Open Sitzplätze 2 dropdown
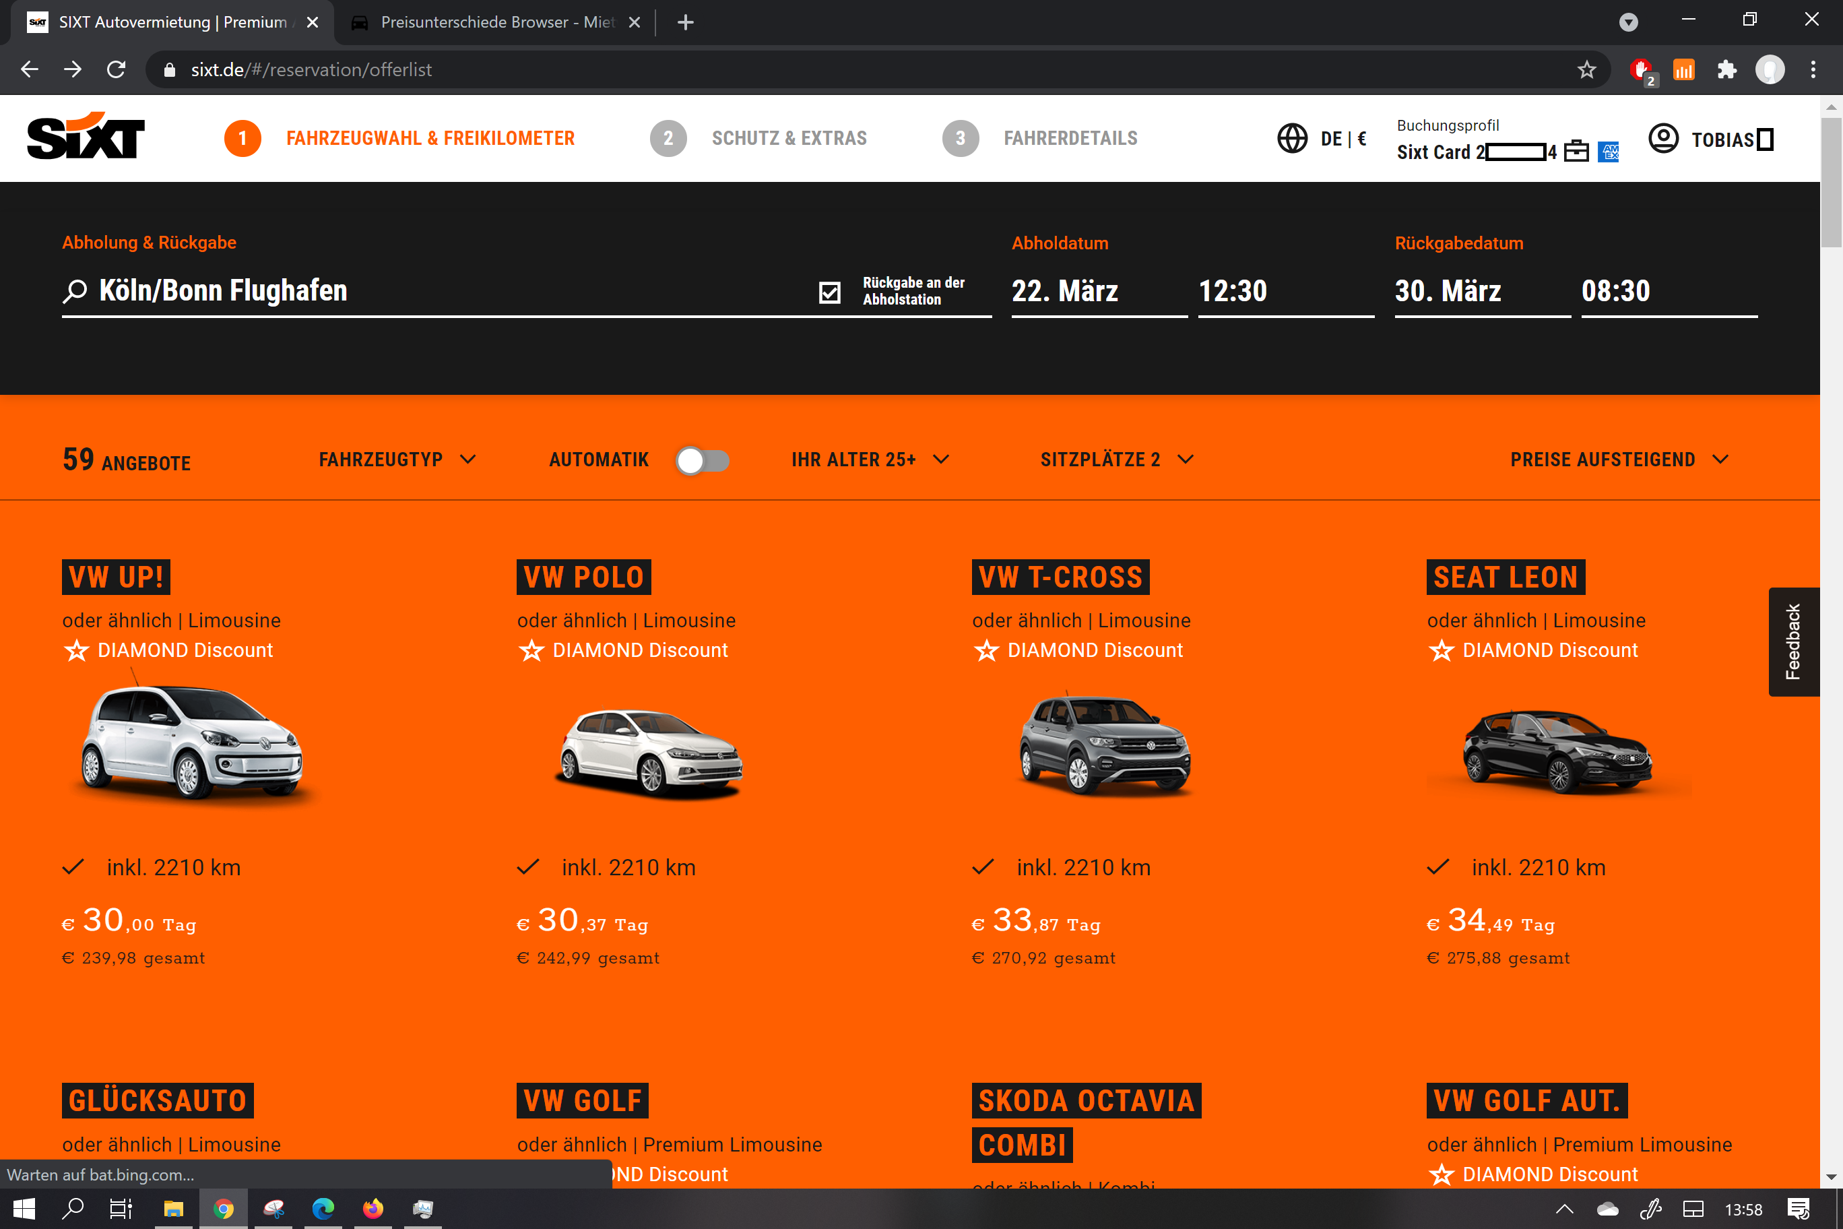Screen dimensions: 1843x1229 [x=1118, y=460]
